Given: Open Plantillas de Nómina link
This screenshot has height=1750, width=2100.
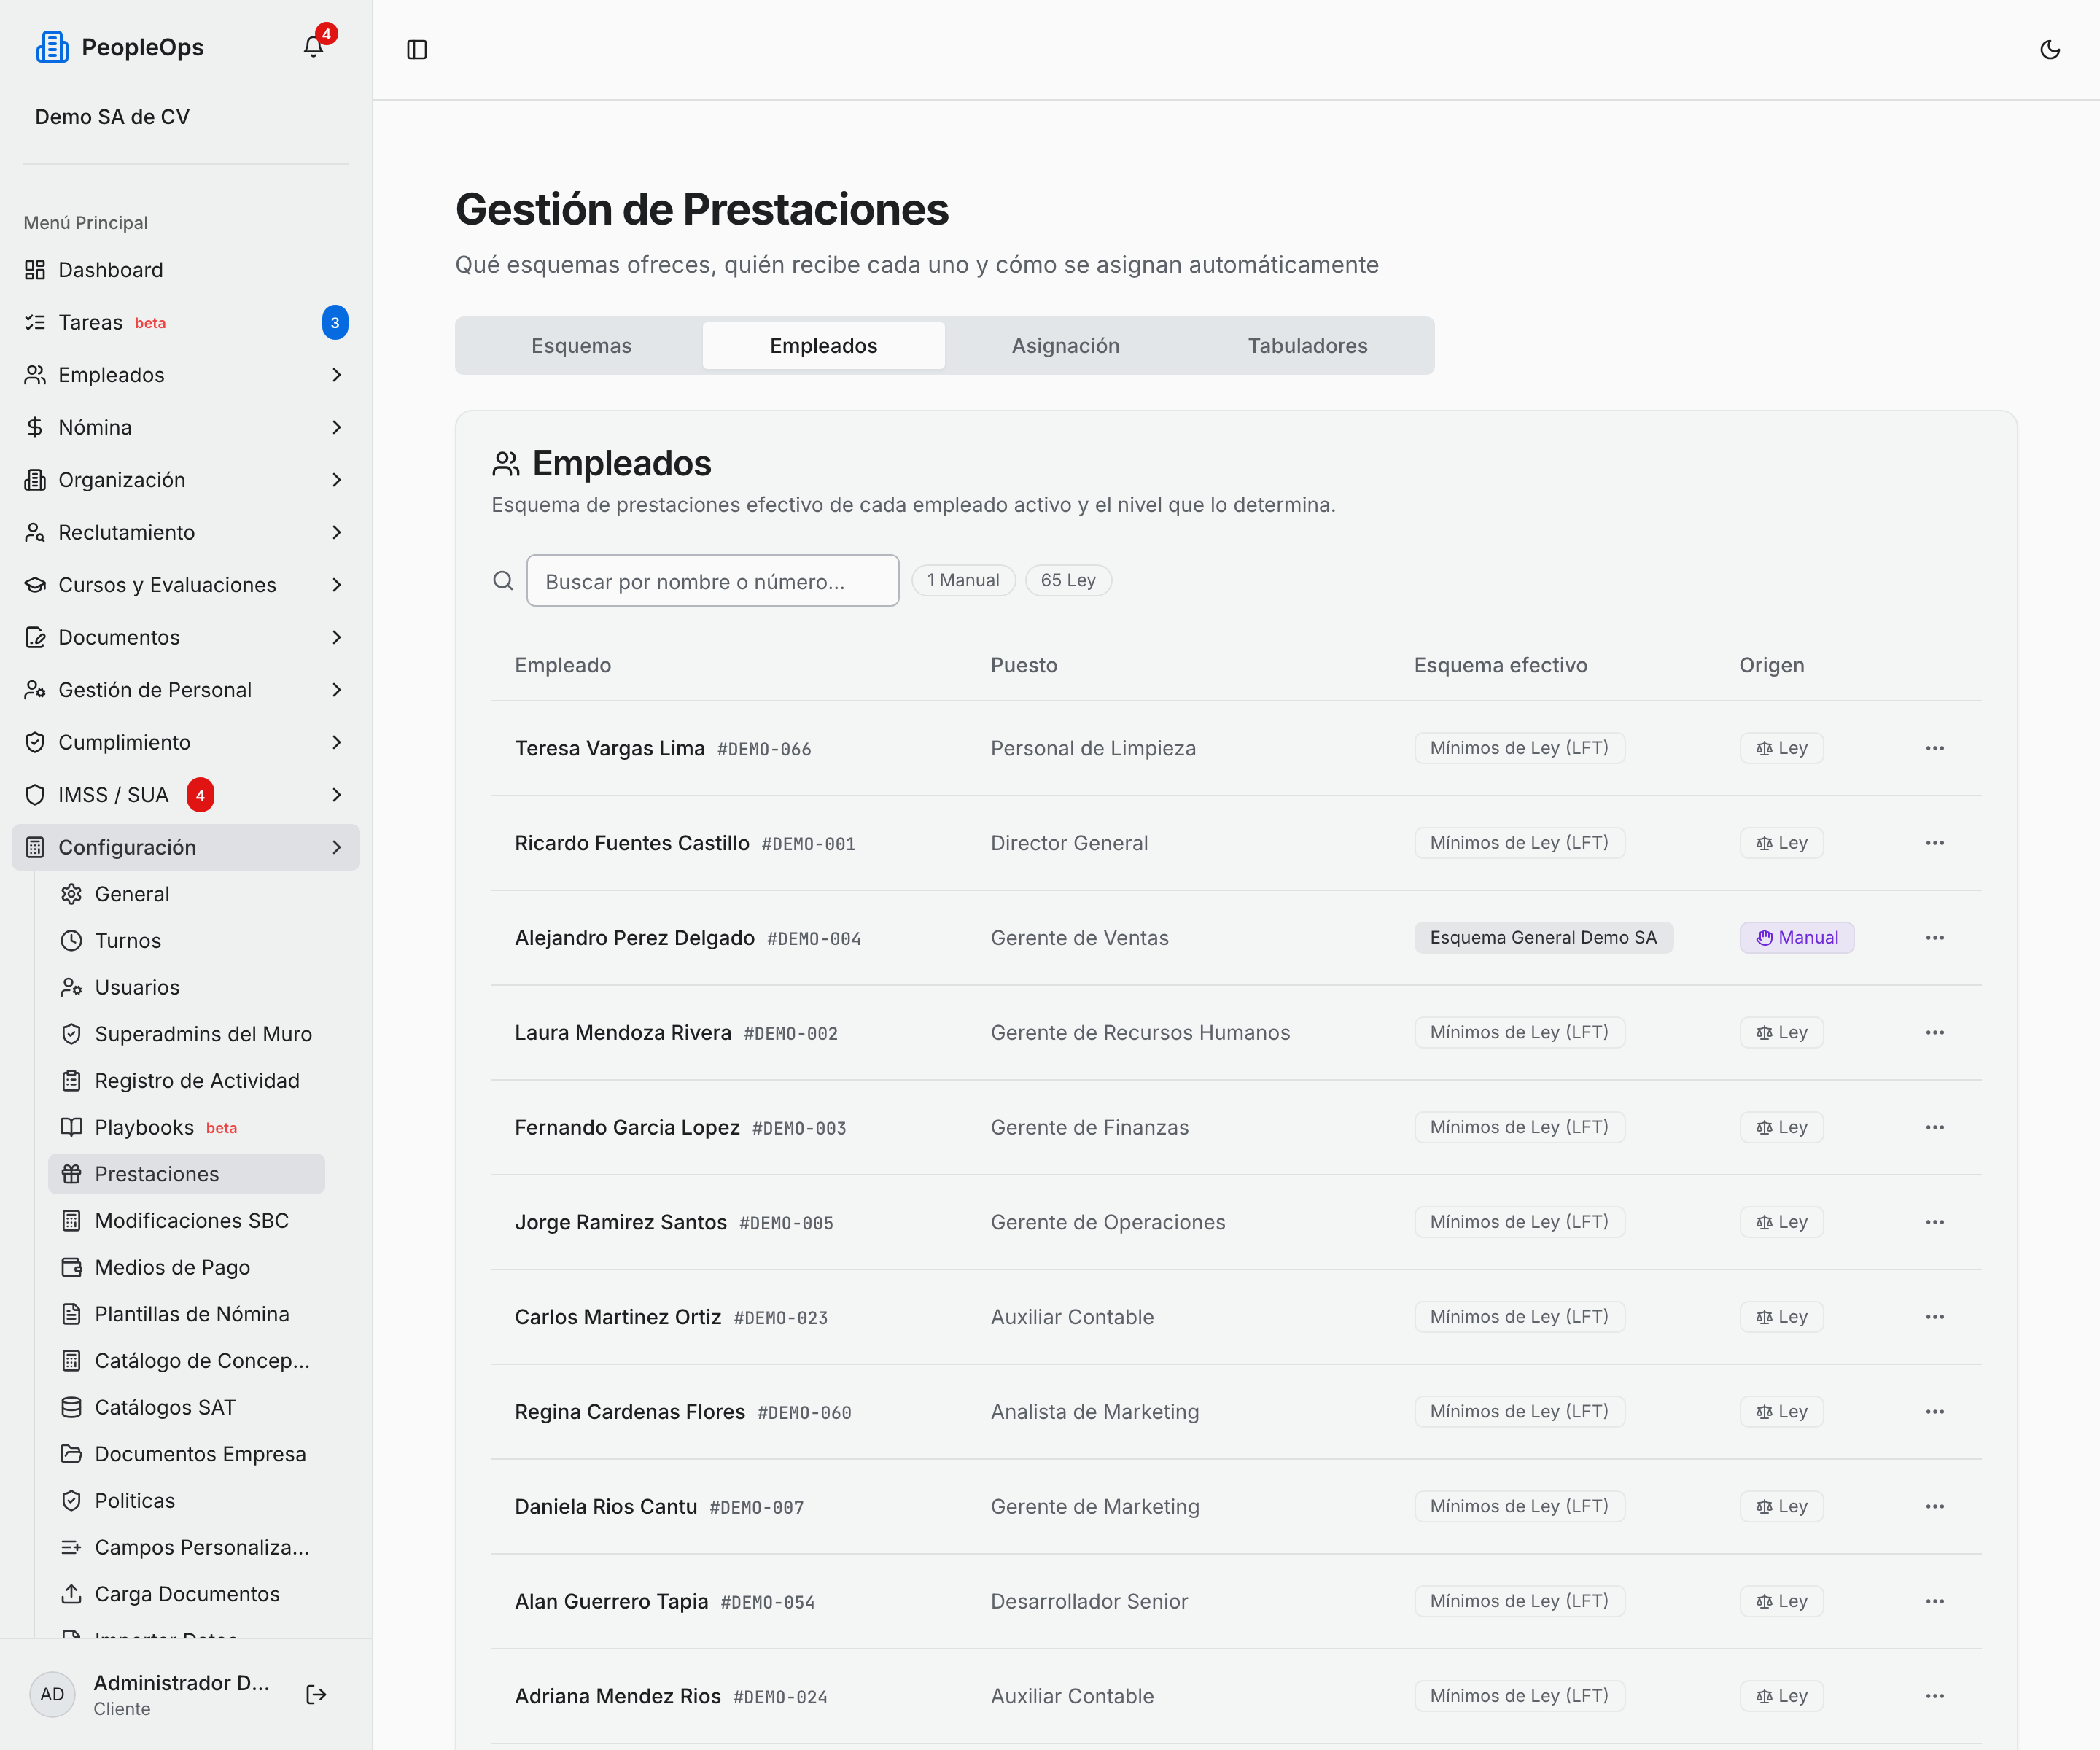Looking at the screenshot, I should point(186,1314).
